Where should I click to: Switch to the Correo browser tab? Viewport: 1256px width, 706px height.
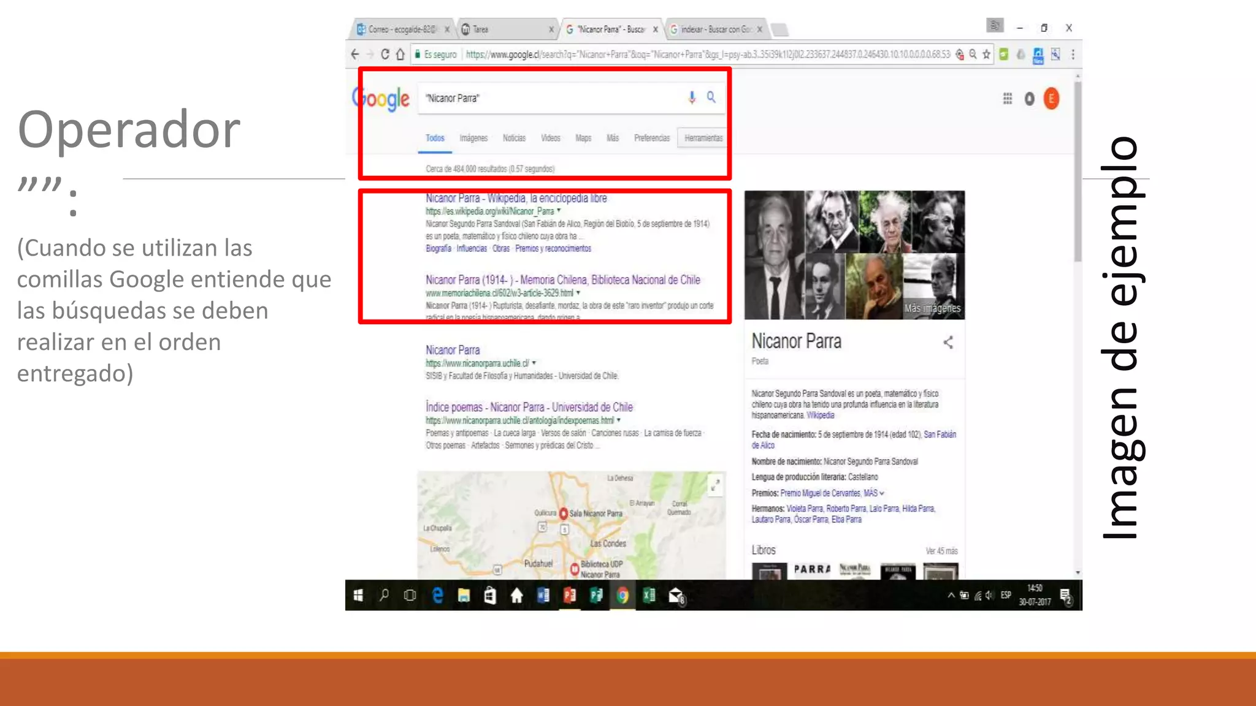pyautogui.click(x=402, y=29)
